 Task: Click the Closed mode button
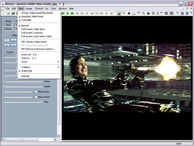coord(8,29)
